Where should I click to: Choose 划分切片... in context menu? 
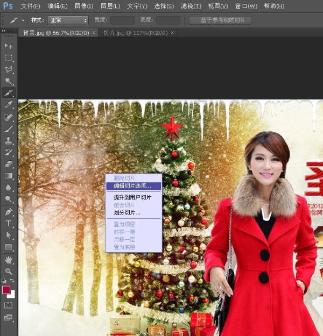coord(134,213)
